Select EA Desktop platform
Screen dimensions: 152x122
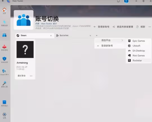click(138, 51)
